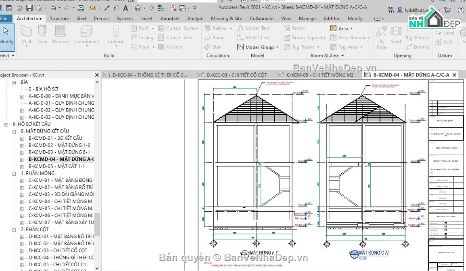Open the Default 3D View house icon
Screen dimensions: 466x271
[x=138, y=8]
